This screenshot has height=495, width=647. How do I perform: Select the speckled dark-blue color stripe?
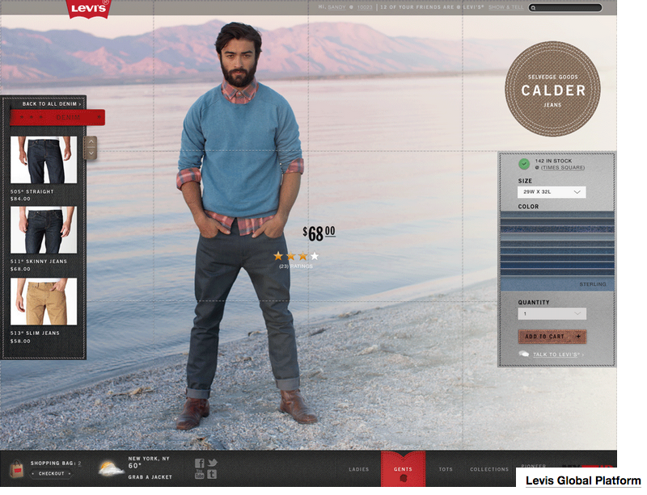[x=557, y=229]
